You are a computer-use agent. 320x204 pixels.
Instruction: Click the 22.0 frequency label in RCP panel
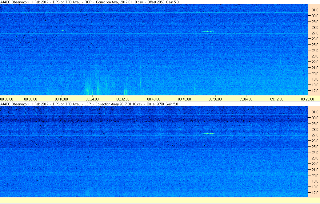pos(315,62)
